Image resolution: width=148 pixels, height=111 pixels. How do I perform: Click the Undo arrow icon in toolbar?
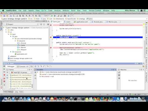point(11,16)
